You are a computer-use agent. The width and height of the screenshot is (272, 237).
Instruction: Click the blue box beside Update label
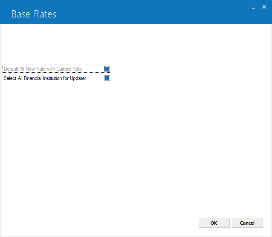(x=107, y=78)
